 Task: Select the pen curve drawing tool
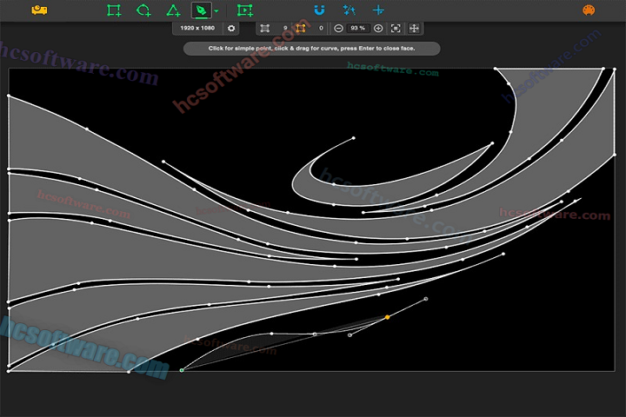coord(202,10)
